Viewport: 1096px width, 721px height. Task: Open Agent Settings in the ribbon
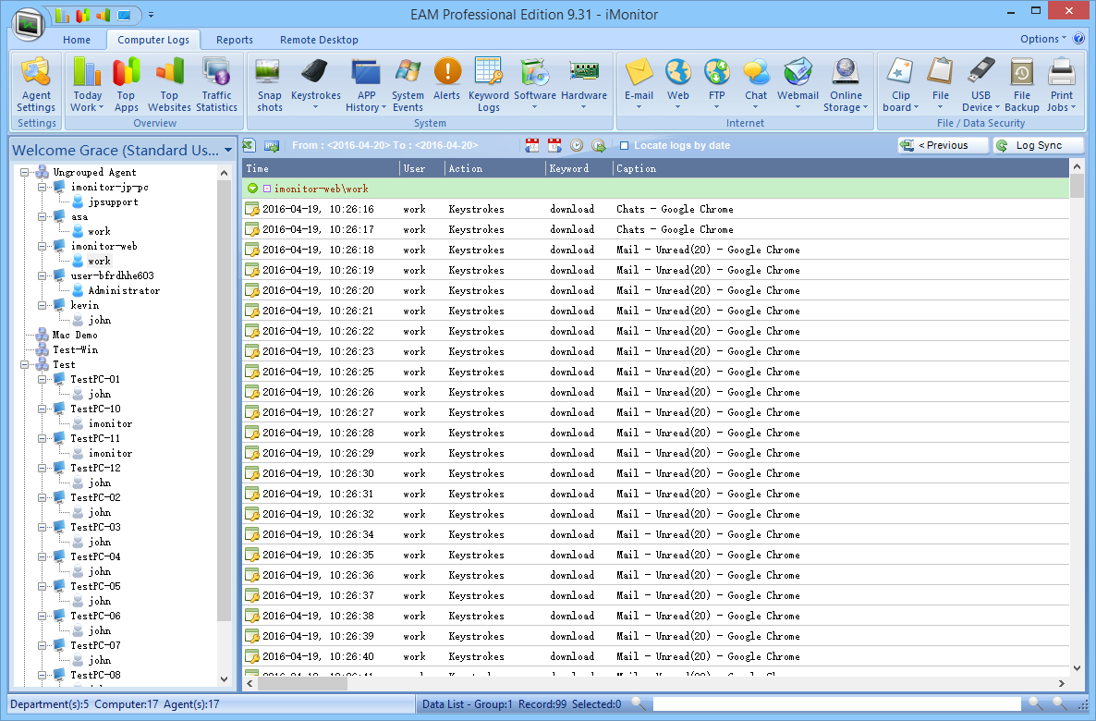[x=36, y=83]
